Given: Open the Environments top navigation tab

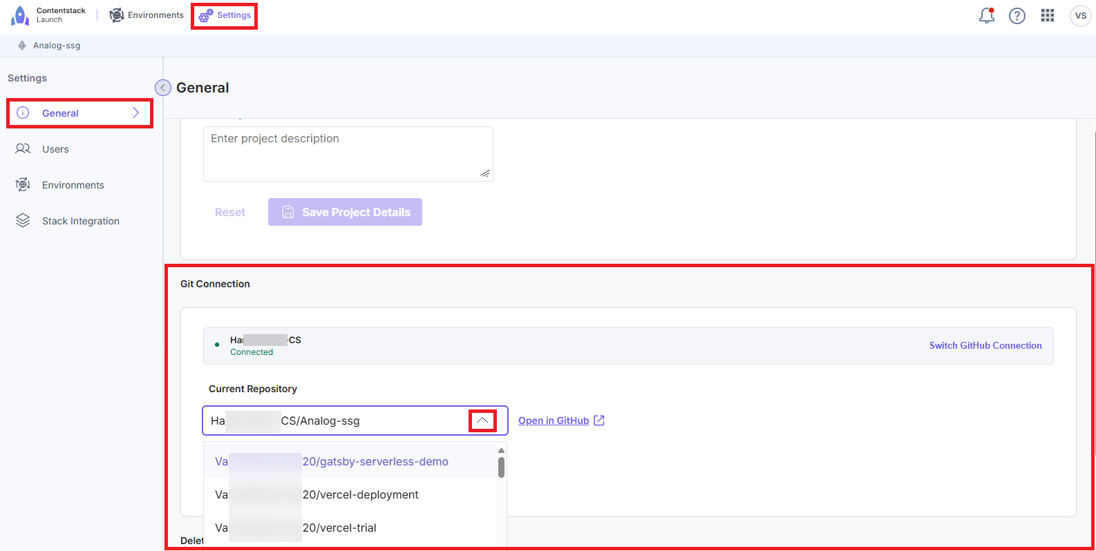Looking at the screenshot, I should coord(147,15).
